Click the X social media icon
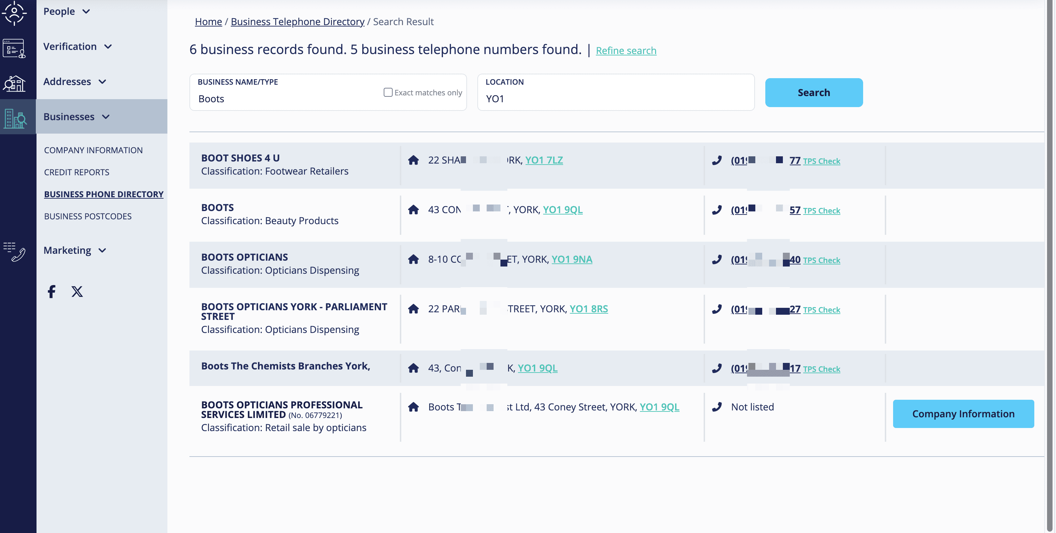Image resolution: width=1056 pixels, height=533 pixels. (77, 291)
